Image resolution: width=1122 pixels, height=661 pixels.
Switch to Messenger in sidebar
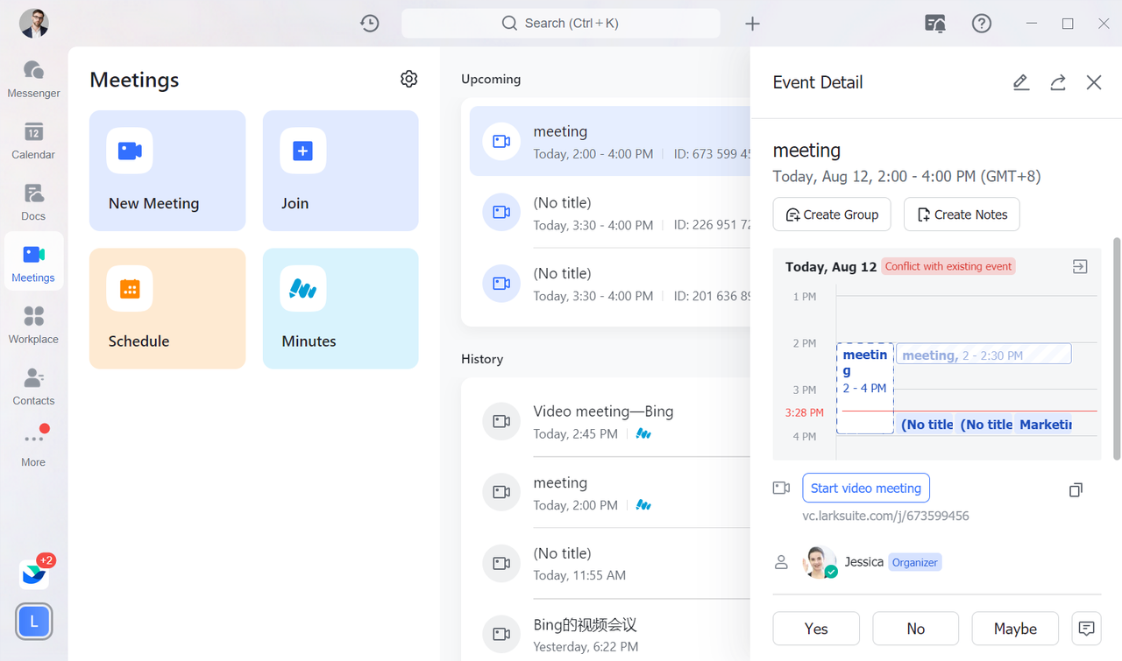click(33, 79)
